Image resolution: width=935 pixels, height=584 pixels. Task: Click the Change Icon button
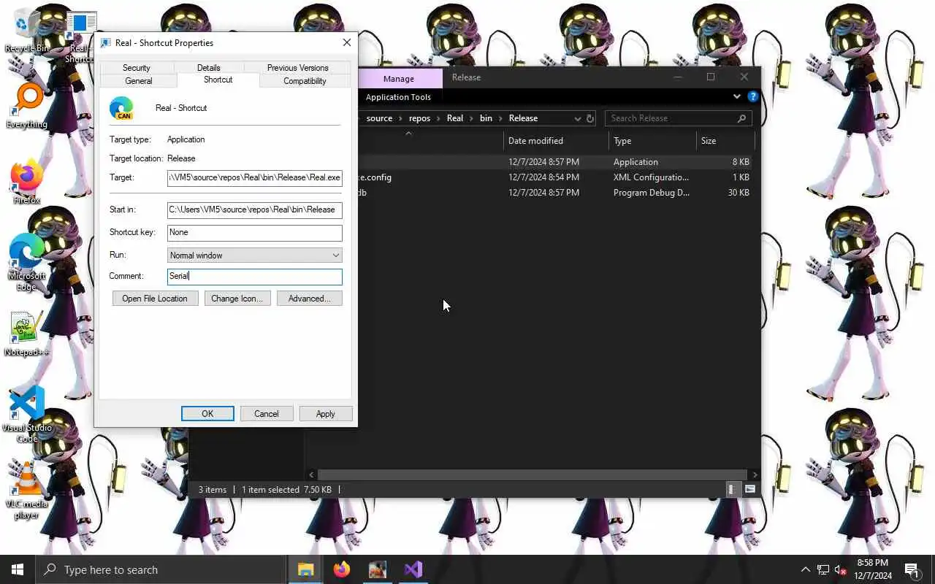237,299
